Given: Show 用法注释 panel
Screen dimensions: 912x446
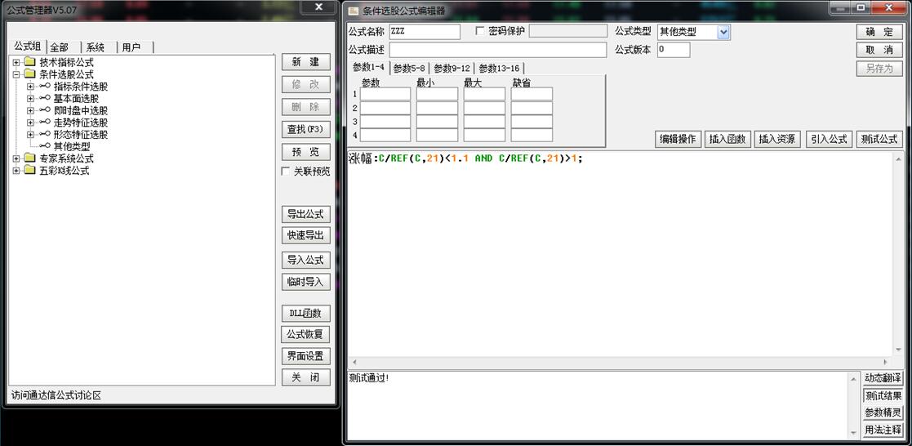Looking at the screenshot, I should point(883,430).
